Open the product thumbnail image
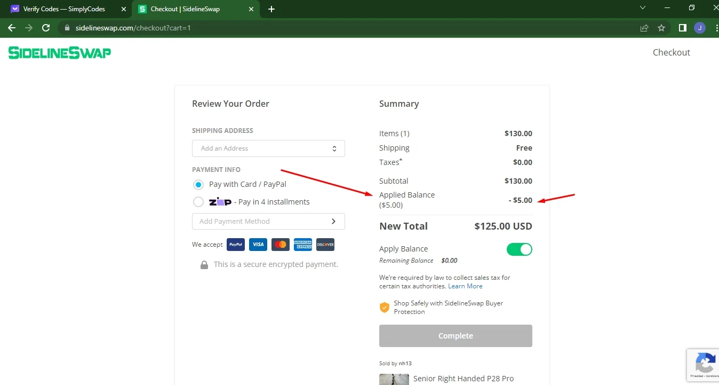The height and width of the screenshot is (385, 719). coord(394,379)
